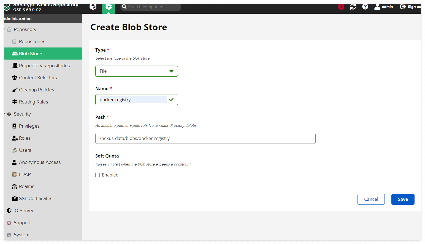Click the Sign out icon
The width and height of the screenshot is (425, 244).
[403, 7]
